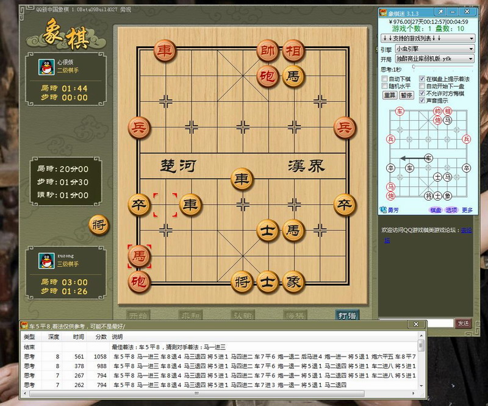The image size is (488, 406).
Task: Select the black 卒 on the left edge
Action: (x=139, y=205)
